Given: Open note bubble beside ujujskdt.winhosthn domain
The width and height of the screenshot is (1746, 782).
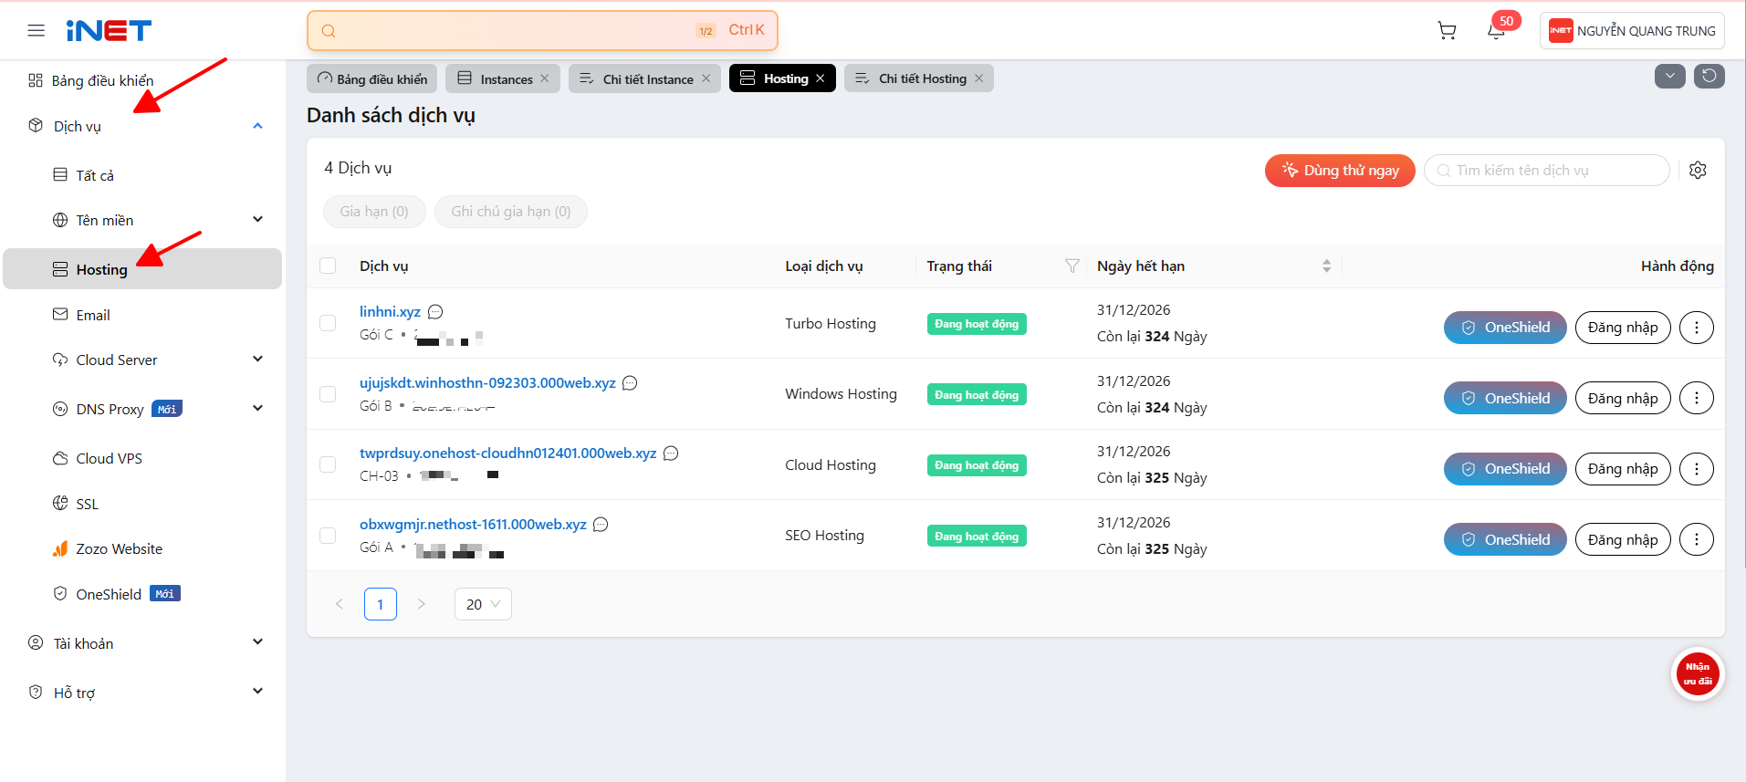Looking at the screenshot, I should (x=630, y=383).
